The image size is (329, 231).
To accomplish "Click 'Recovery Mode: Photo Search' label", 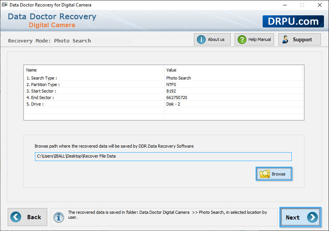I will point(50,41).
